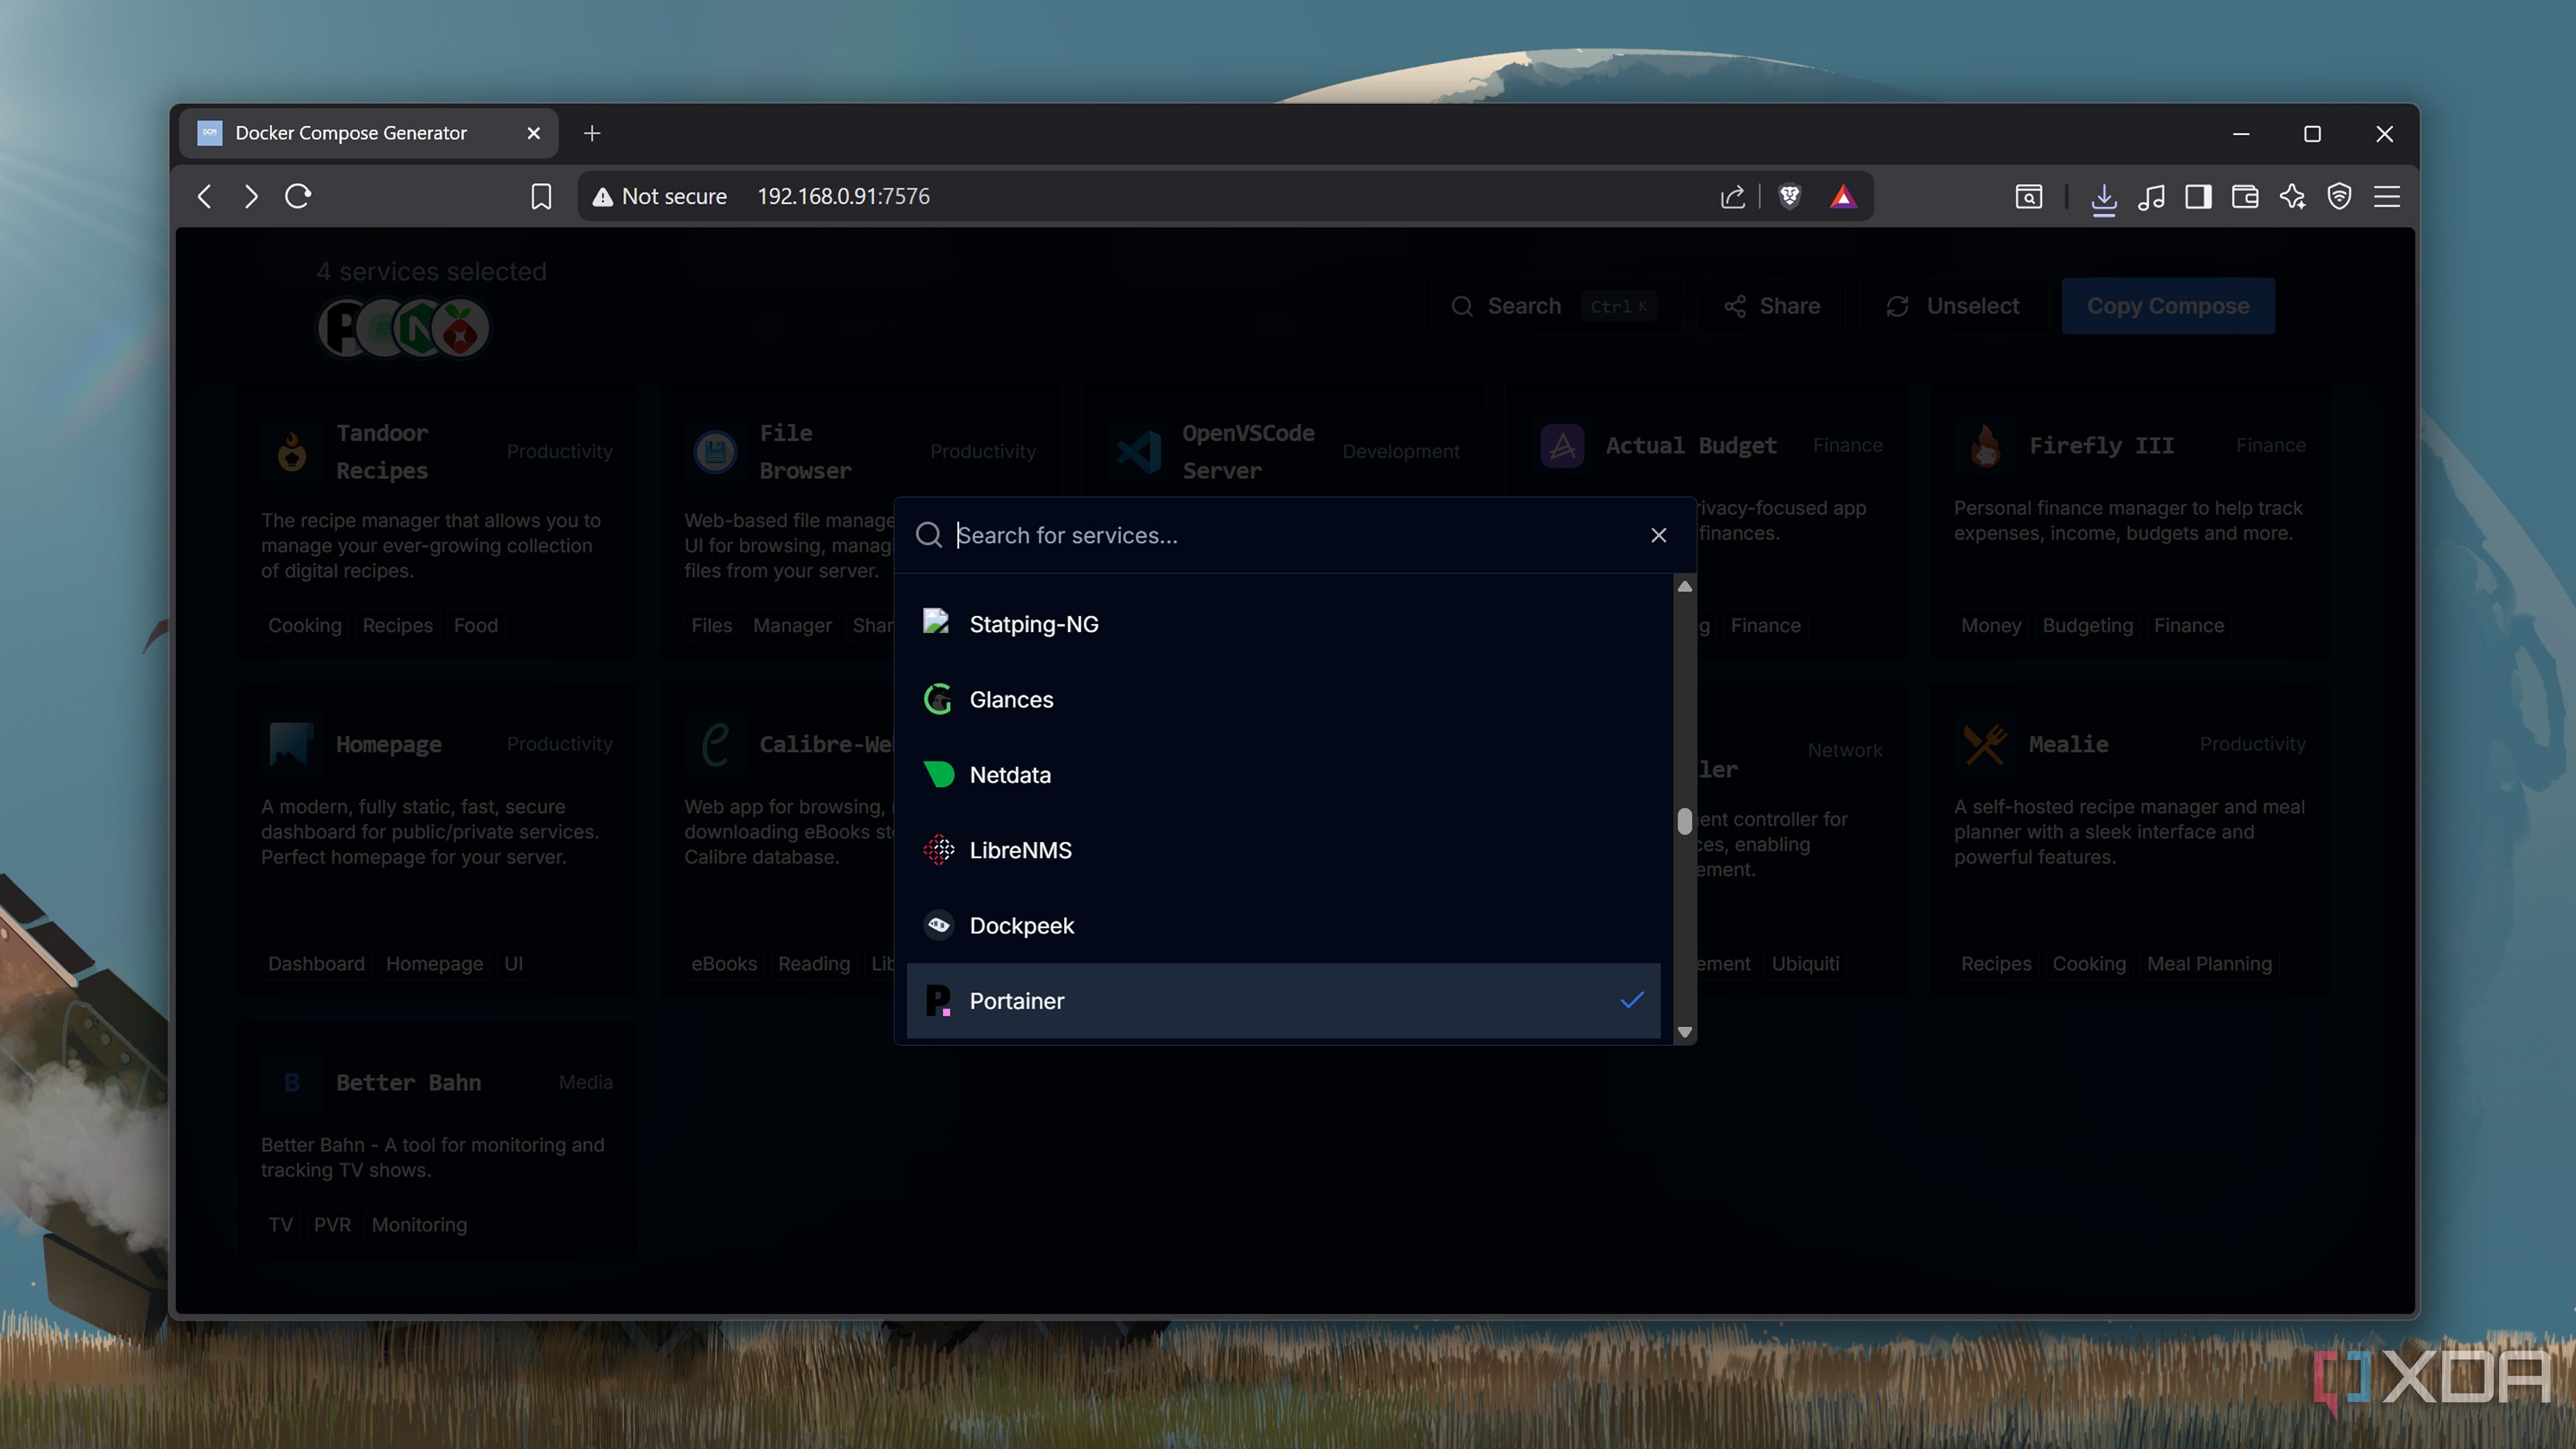This screenshot has width=2576, height=1449.
Task: Open the Leo AI sparkle icon
Action: click(x=2292, y=196)
